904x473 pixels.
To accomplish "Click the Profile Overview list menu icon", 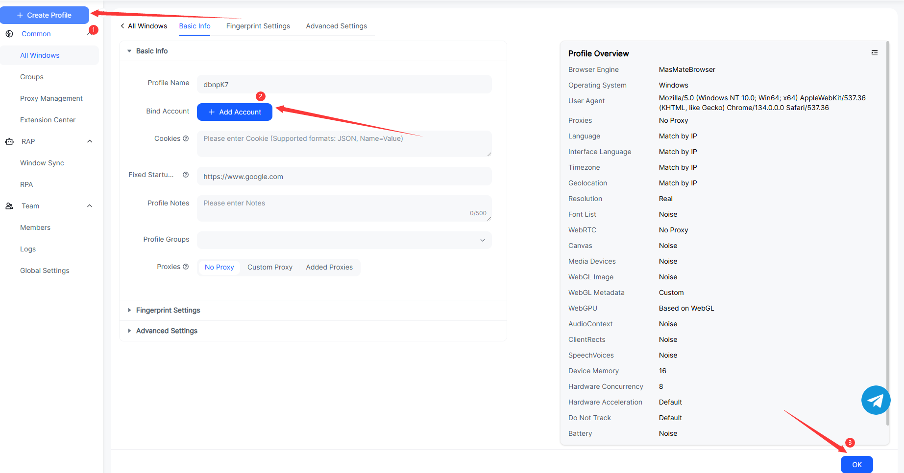I will coord(874,53).
